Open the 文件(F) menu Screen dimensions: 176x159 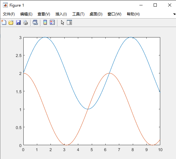(9, 14)
